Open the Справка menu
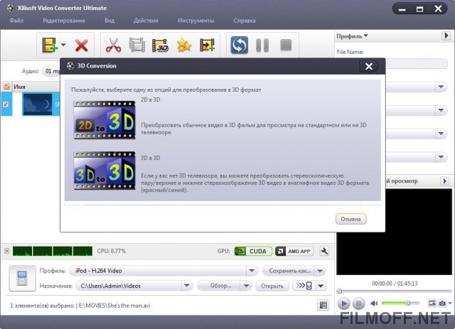 (x=245, y=21)
